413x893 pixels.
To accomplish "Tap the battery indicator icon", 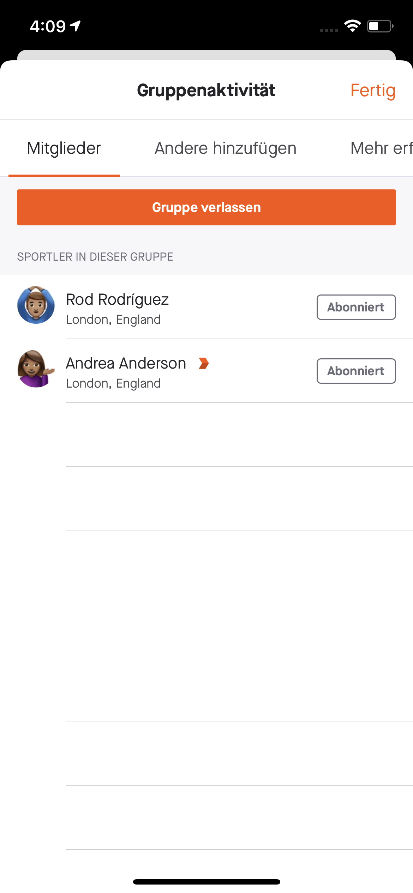I will coord(381,26).
